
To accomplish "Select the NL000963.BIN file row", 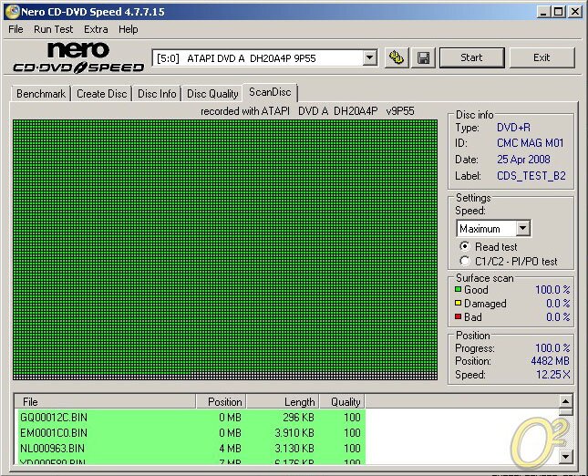I will tap(191, 449).
